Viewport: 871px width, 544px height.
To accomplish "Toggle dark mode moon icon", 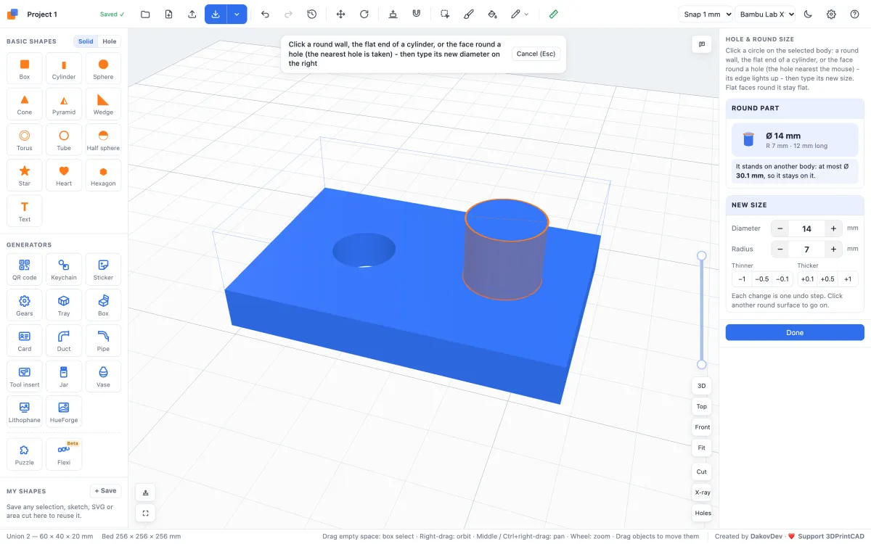I will (x=808, y=14).
